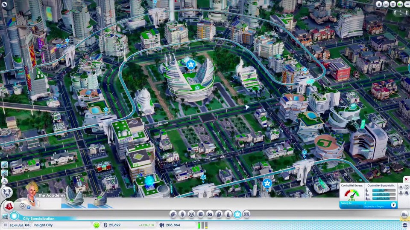The height and width of the screenshot is (230, 410).
Task: Click the ControlNet Excess gauge
Action: 351,194
